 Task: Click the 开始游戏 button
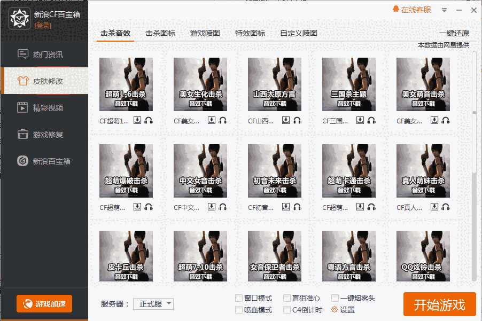[x=440, y=304]
